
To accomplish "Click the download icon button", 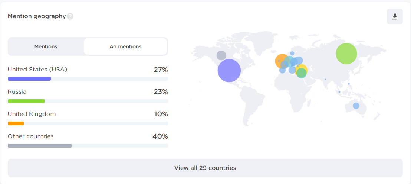I will [x=395, y=16].
